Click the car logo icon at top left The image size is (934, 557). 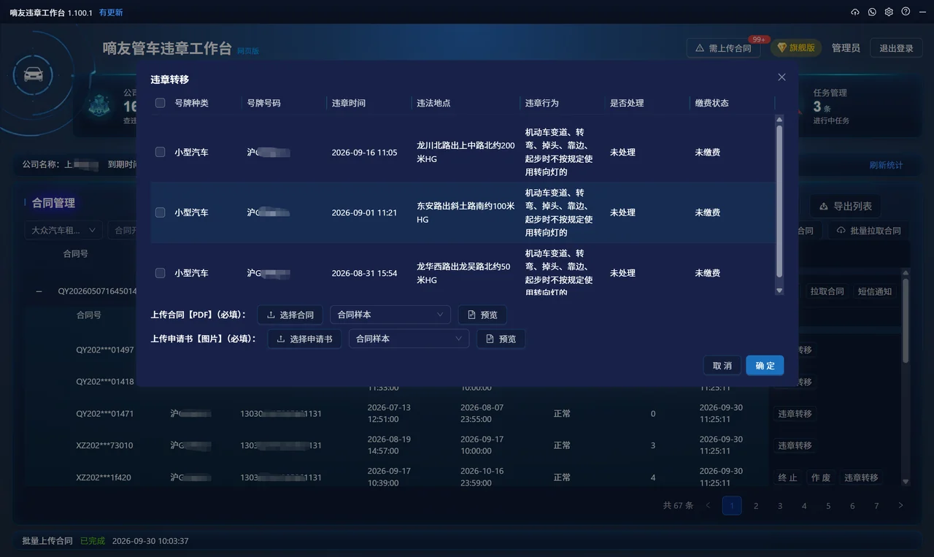tap(33, 74)
